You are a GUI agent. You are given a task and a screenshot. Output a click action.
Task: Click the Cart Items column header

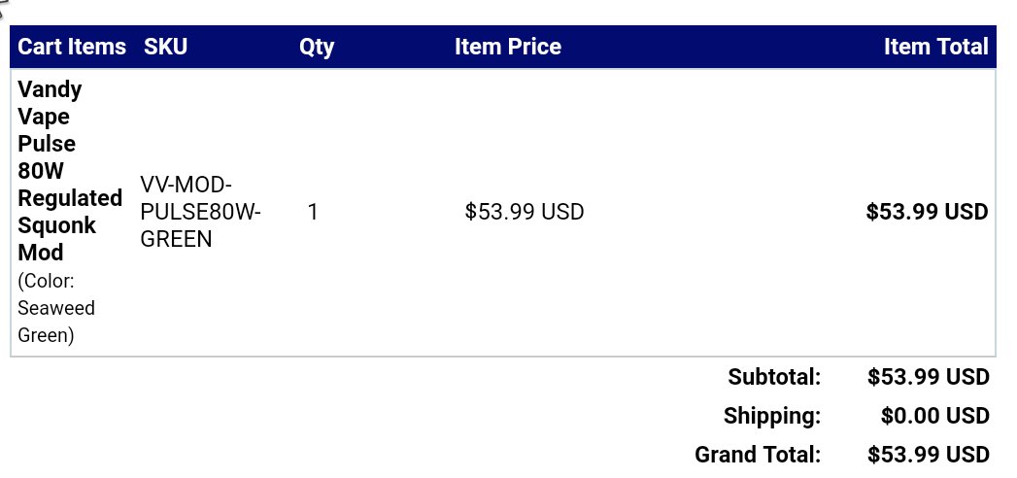[x=72, y=47]
